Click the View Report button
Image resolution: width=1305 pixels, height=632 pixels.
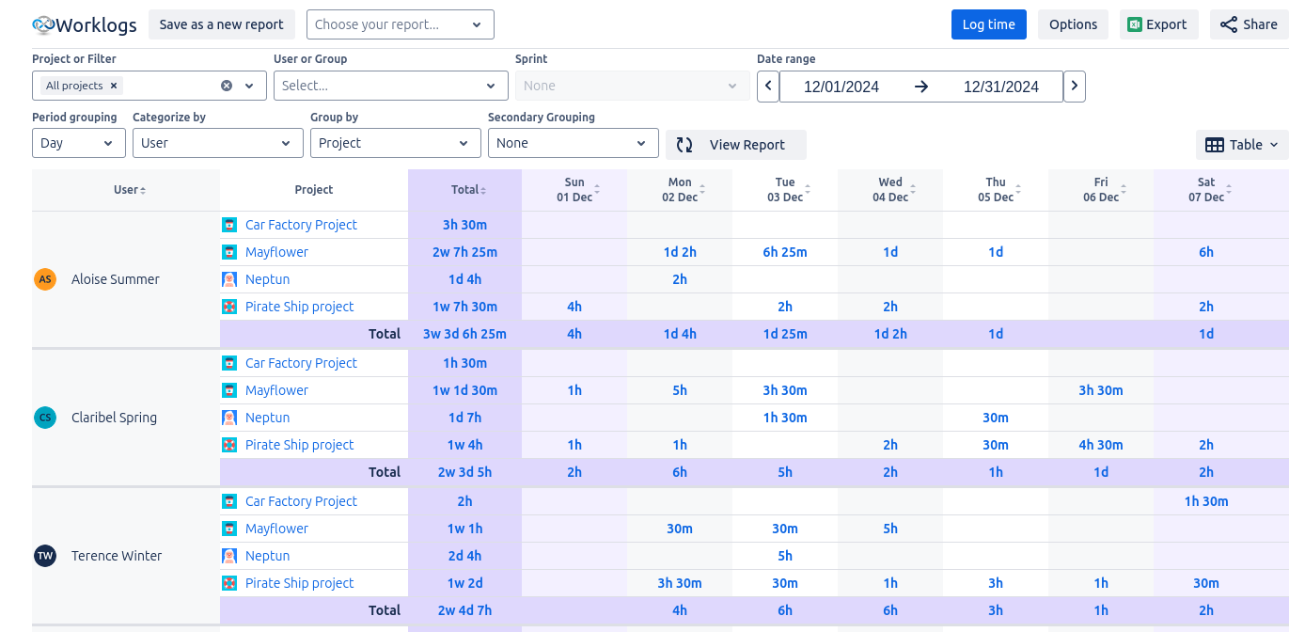pos(736,145)
